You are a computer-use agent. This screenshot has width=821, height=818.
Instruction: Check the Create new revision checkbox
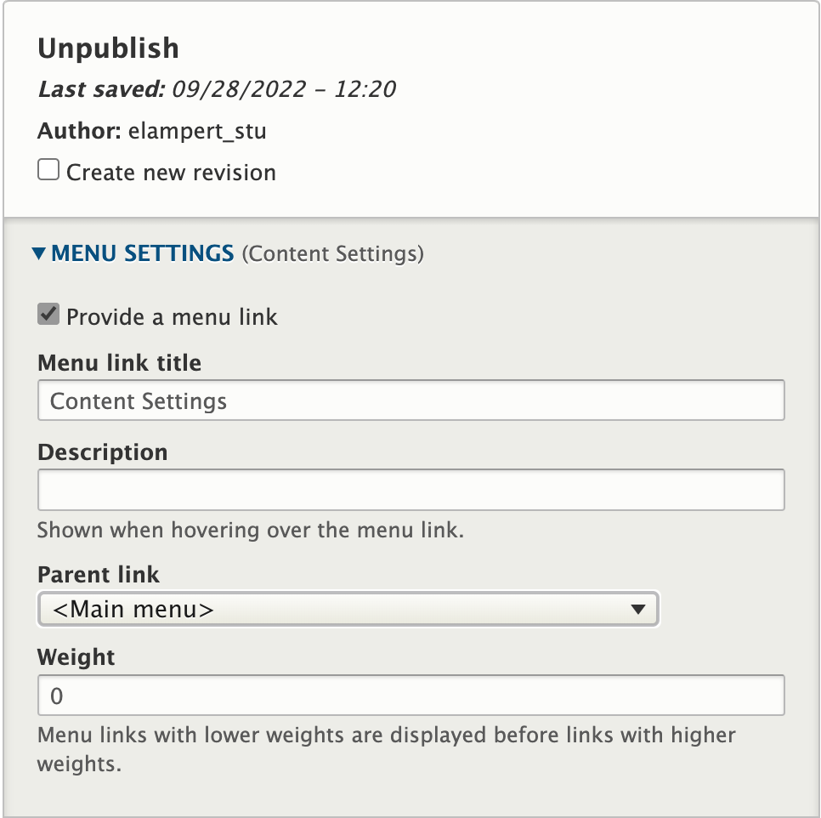(x=48, y=169)
